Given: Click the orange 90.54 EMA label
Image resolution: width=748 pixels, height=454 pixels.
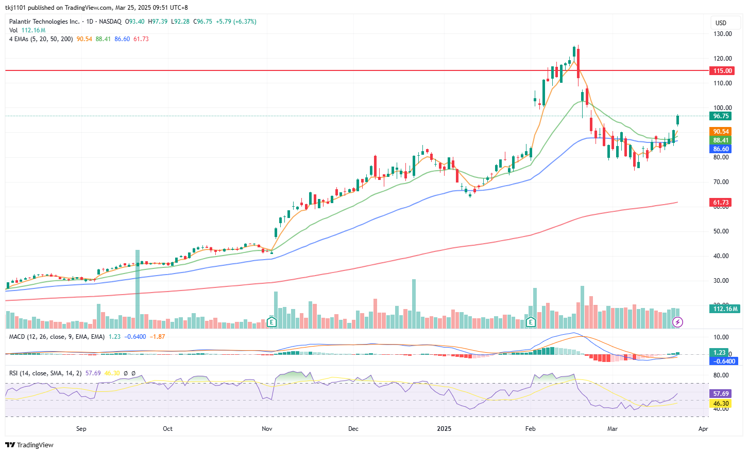Looking at the screenshot, I should click(x=721, y=132).
